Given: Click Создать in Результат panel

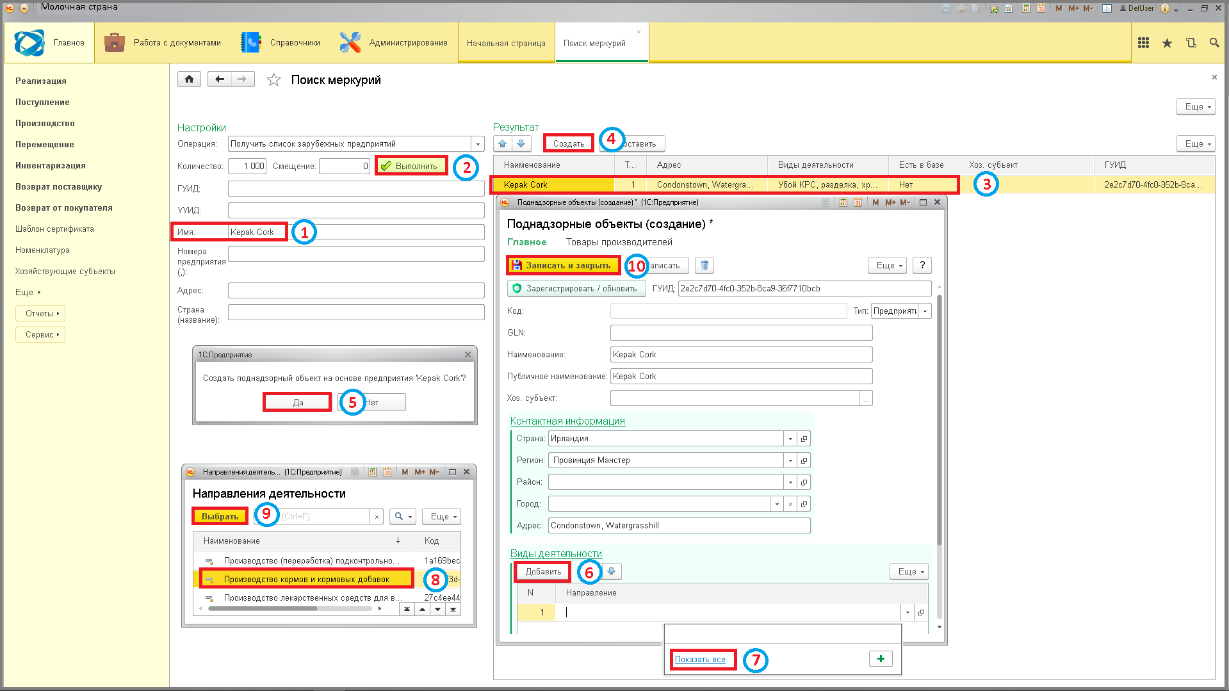Looking at the screenshot, I should pos(569,143).
